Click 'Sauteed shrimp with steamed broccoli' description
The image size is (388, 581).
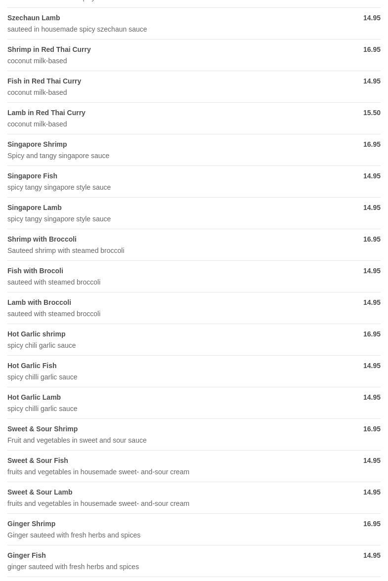coord(66,250)
